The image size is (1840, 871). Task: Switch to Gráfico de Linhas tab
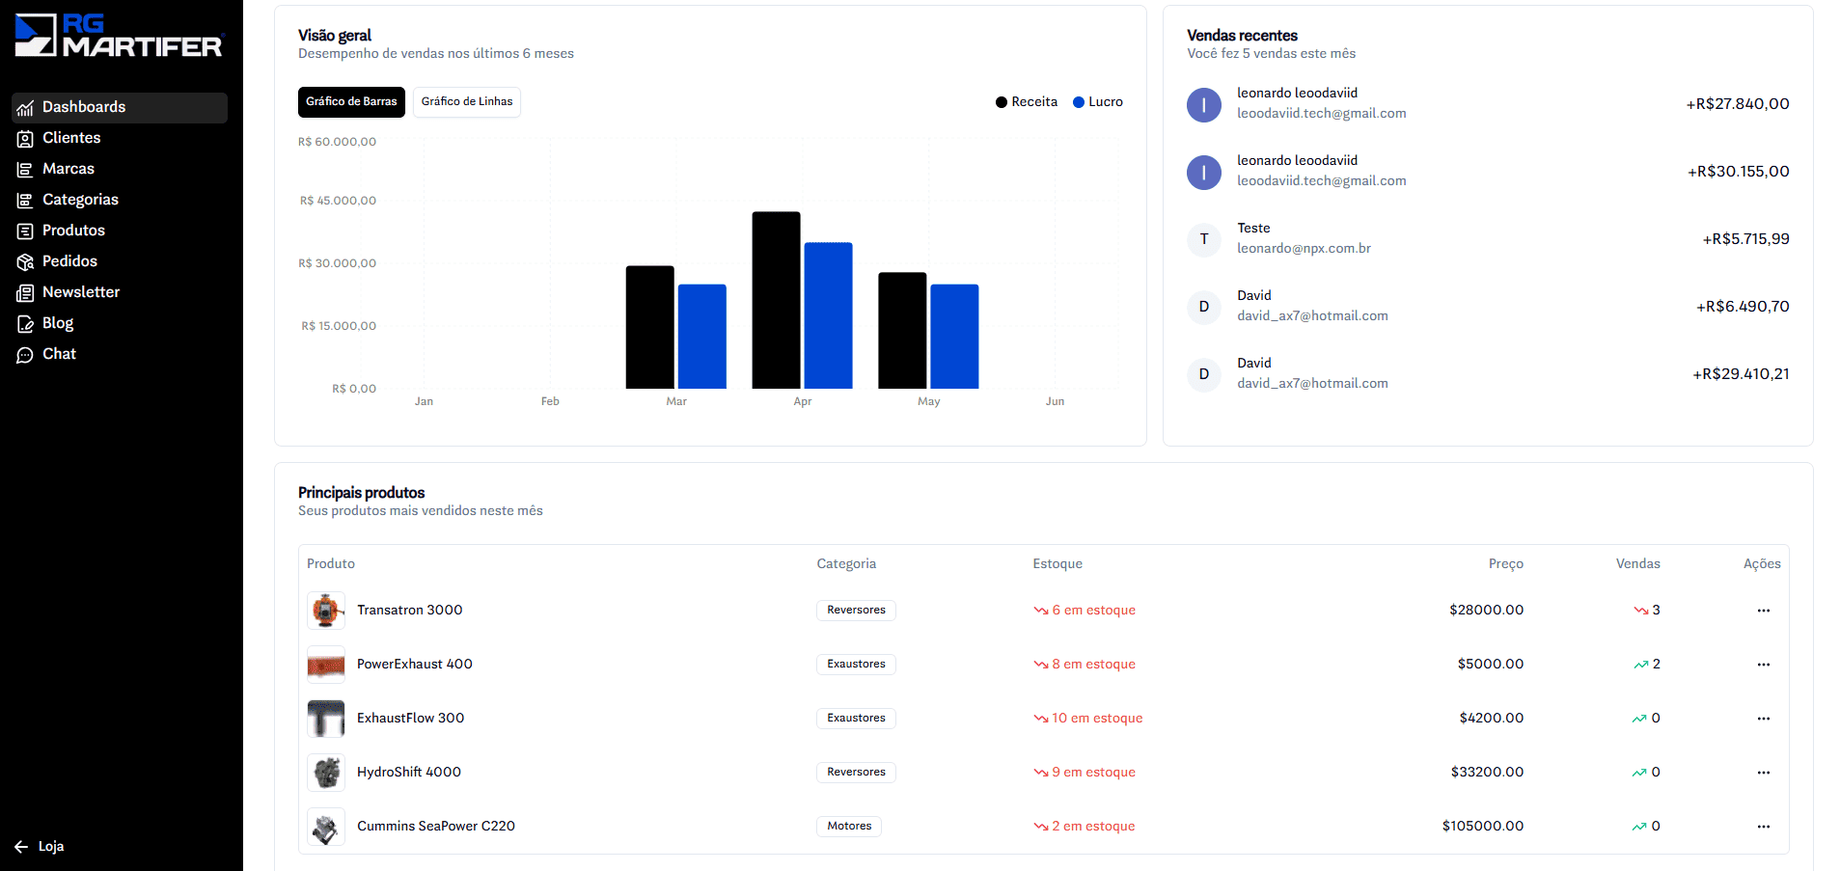click(467, 102)
